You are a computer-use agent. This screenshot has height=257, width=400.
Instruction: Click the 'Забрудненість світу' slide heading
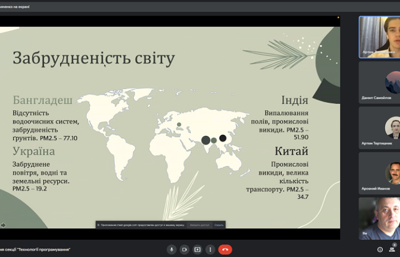coord(94,58)
